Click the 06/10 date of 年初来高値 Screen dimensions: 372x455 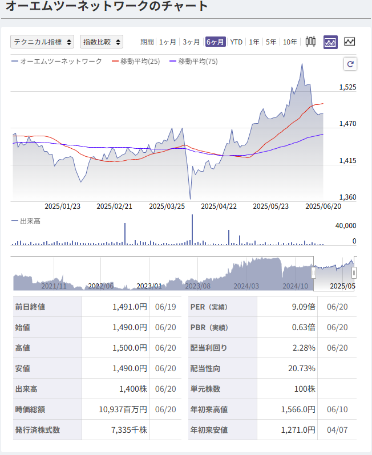(337, 409)
